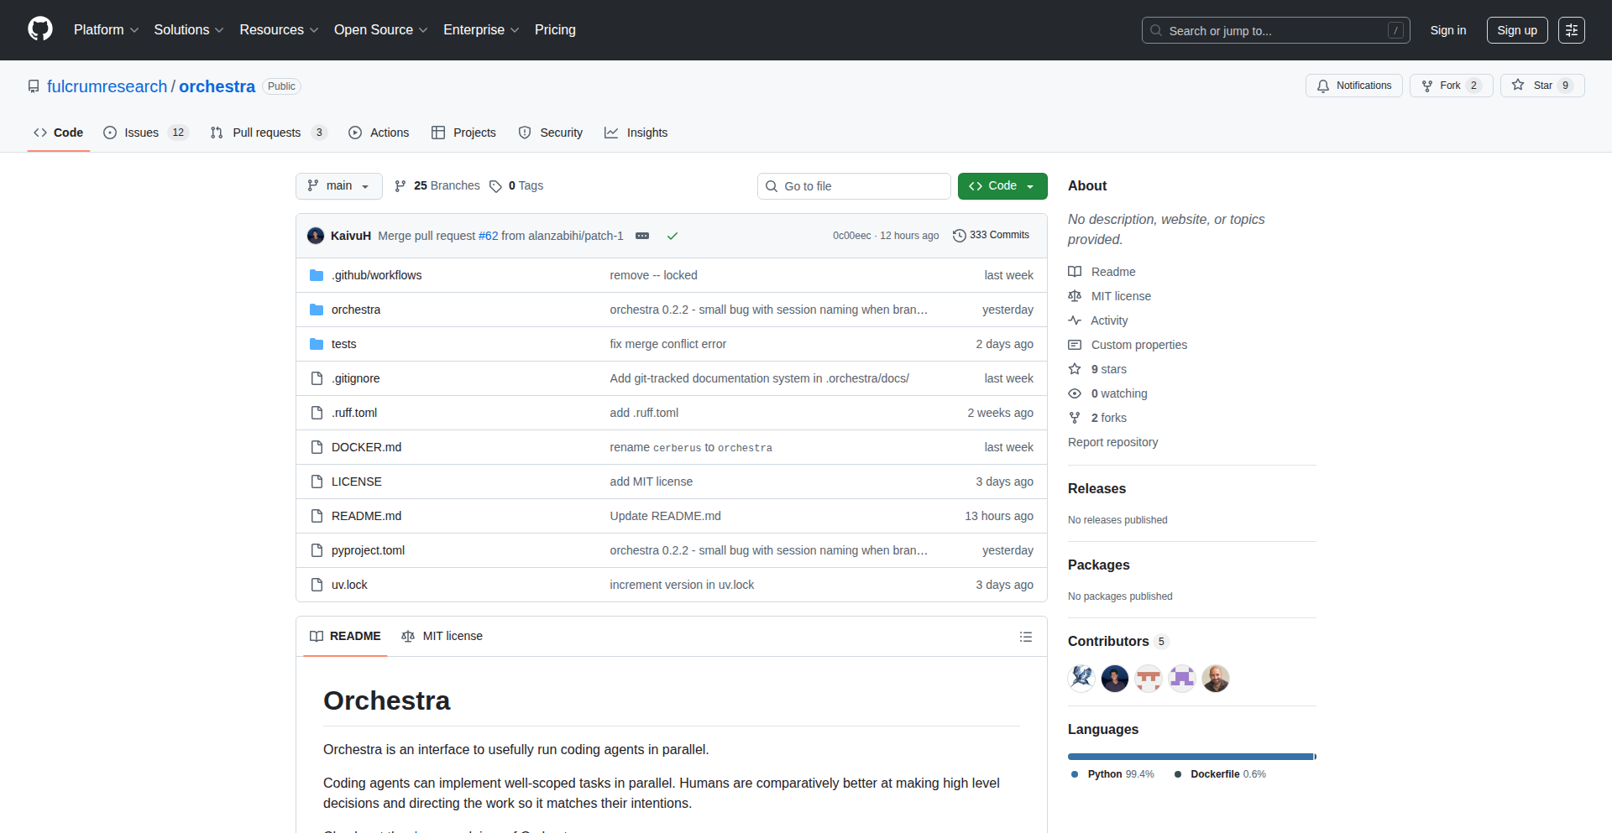Click the last contributor avatar
Viewport: 1612px width, 833px height.
click(x=1216, y=678)
